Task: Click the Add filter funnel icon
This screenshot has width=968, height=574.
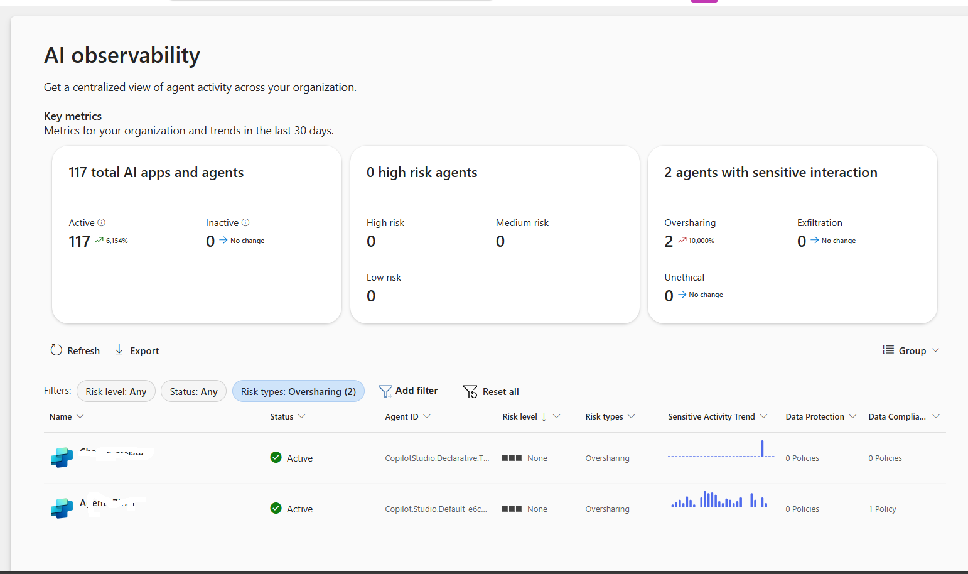Action: [x=385, y=391]
